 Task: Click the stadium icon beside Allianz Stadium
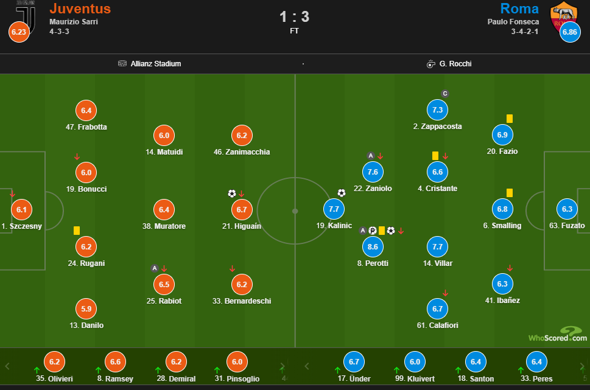pyautogui.click(x=122, y=63)
